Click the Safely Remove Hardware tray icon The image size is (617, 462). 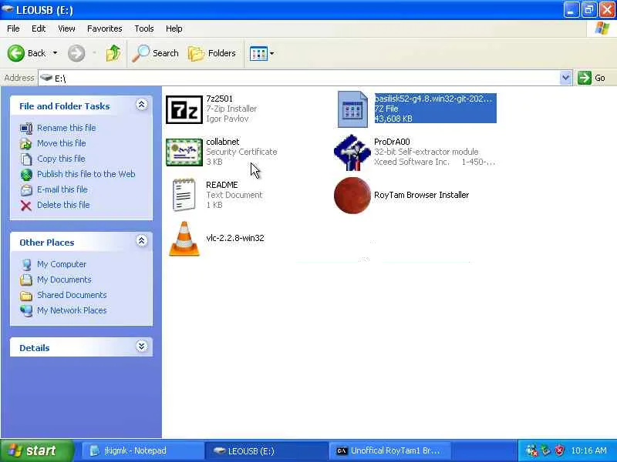coord(545,450)
